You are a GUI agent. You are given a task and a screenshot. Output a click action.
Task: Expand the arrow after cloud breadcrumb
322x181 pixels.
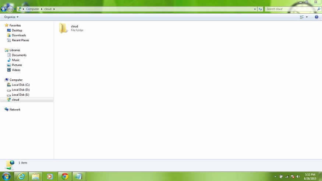pos(54,9)
